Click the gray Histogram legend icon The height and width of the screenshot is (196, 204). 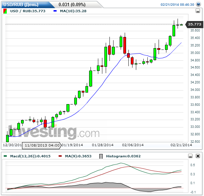click(101, 156)
